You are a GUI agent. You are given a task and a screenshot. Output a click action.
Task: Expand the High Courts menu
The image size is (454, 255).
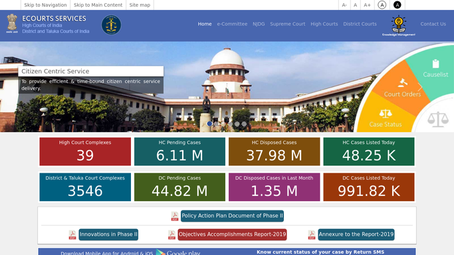pyautogui.click(x=324, y=24)
